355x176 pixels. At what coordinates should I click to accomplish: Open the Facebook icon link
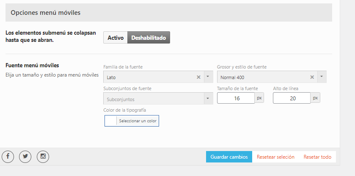point(8,157)
